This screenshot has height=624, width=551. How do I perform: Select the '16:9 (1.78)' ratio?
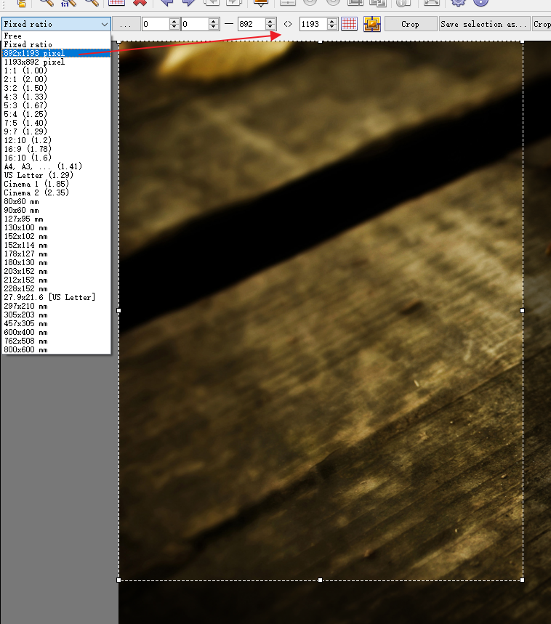56,149
